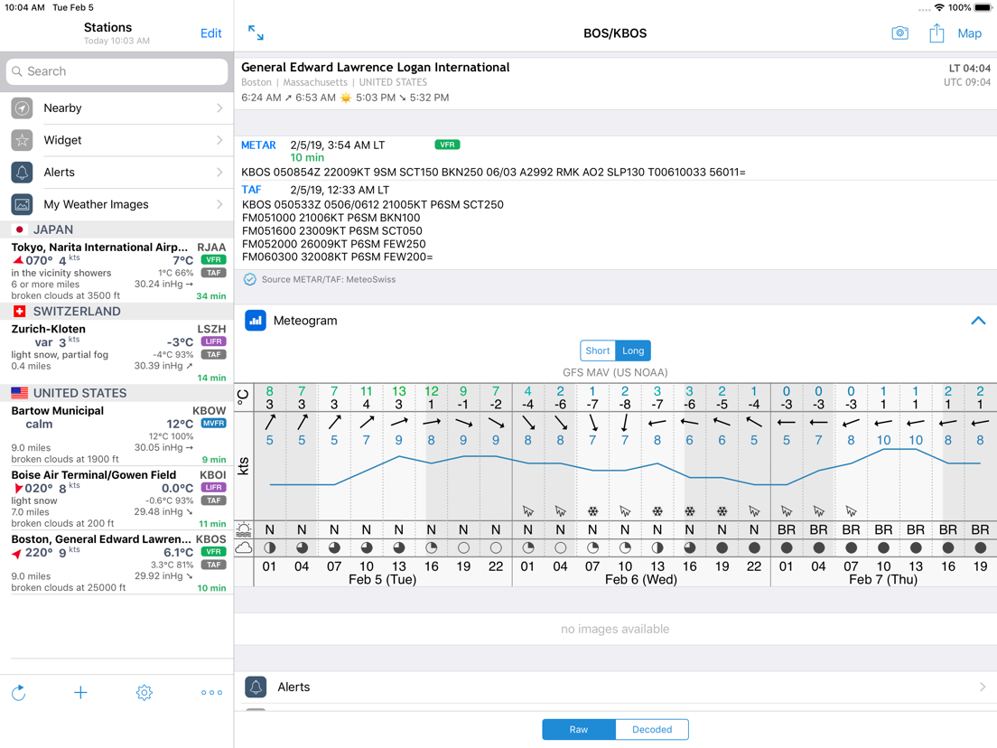
Task: Tap the Alerts bell icon in detail pane
Action: click(x=256, y=687)
